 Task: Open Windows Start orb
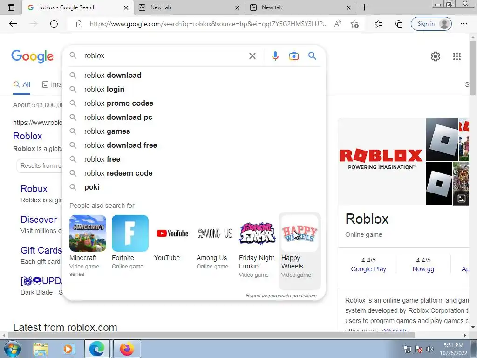click(x=13, y=349)
